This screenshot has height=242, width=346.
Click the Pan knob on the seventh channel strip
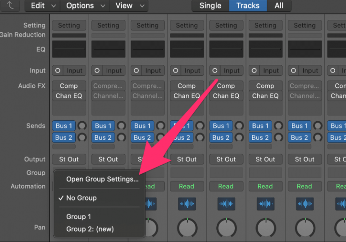coord(305,228)
